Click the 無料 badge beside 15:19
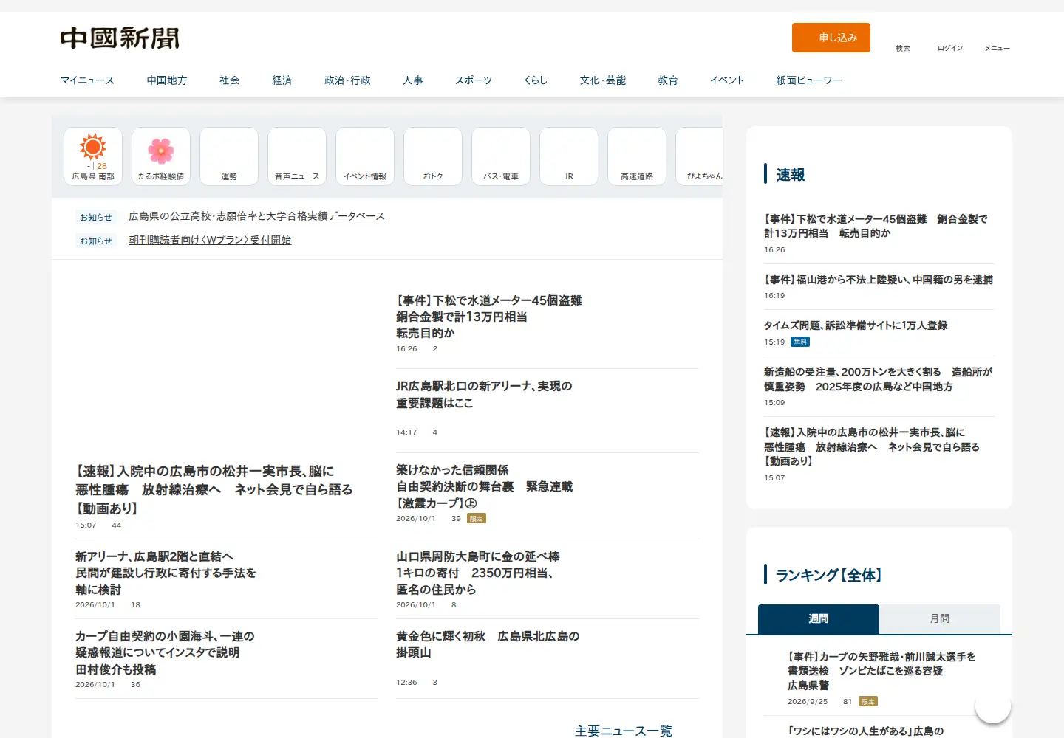Viewport: 1064px width, 738px height. 800,342
